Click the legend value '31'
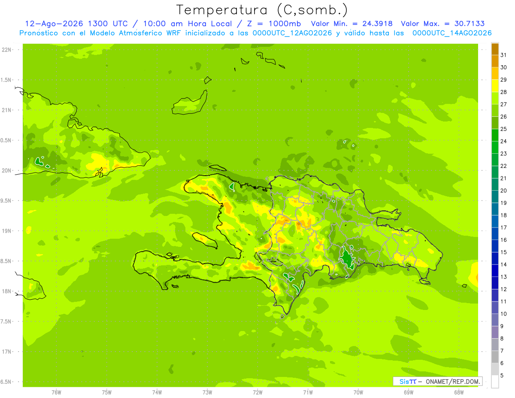This screenshot has width=515, height=398. [x=504, y=55]
